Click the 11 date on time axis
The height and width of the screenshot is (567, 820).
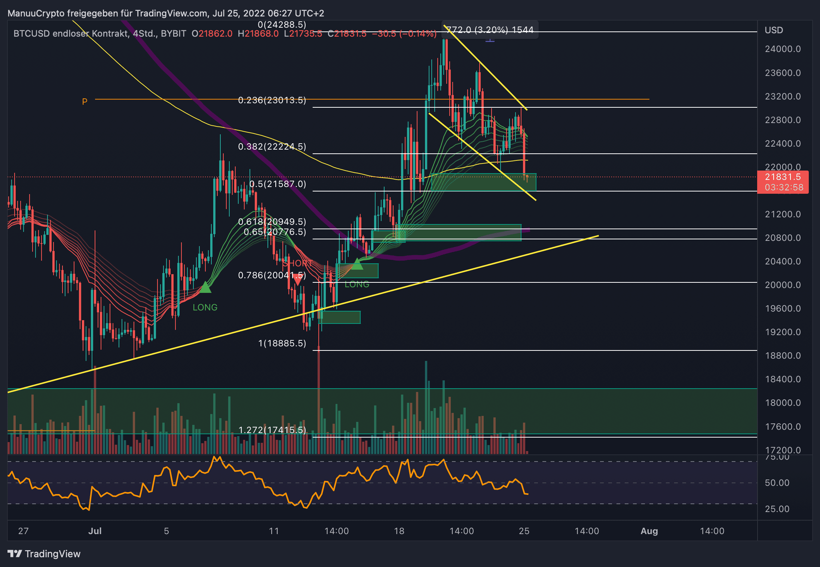click(x=274, y=531)
